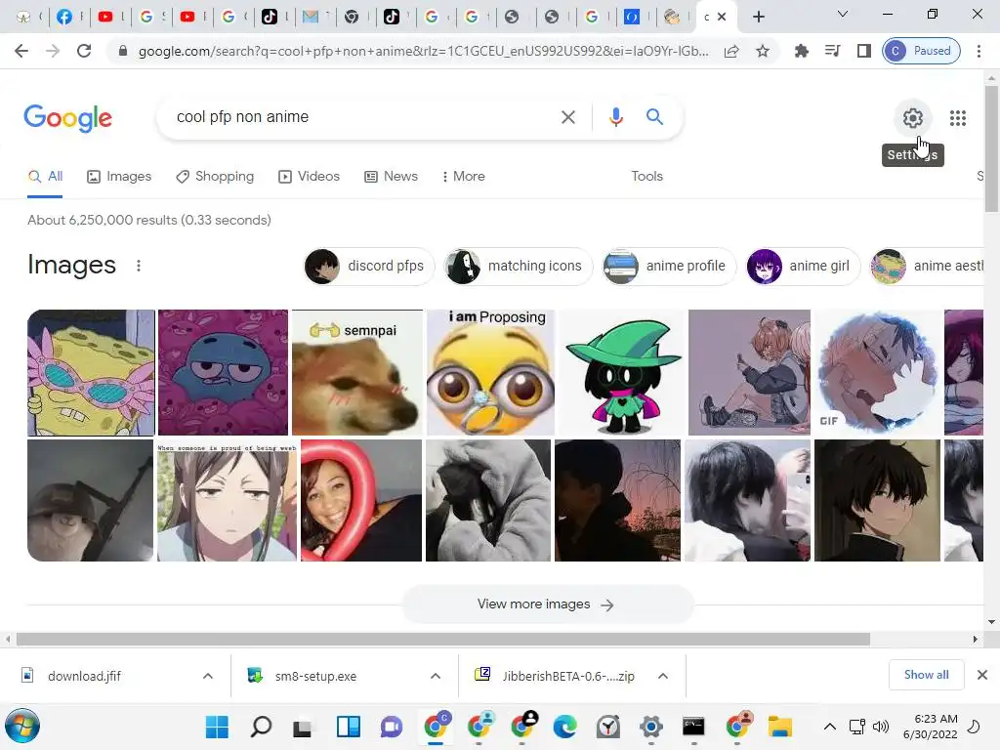Screen dimensions: 1000x750
Task: Click the search input field
Action: pos(363,117)
